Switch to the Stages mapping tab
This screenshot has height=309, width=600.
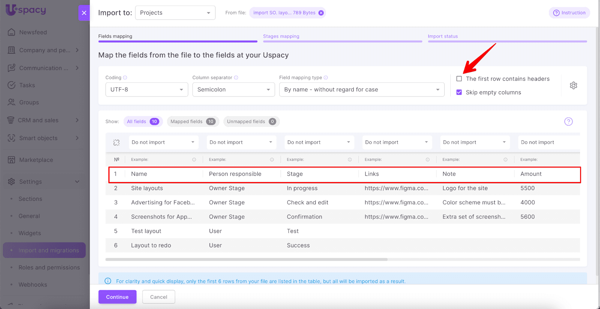(x=281, y=36)
